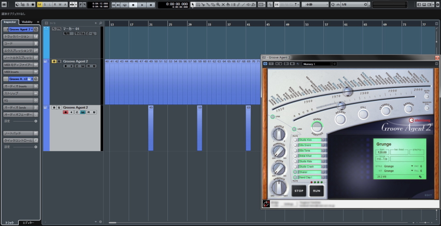Open the Style dropdown showing Grunge
Viewport: 441px width, 226px height.
[394, 166]
